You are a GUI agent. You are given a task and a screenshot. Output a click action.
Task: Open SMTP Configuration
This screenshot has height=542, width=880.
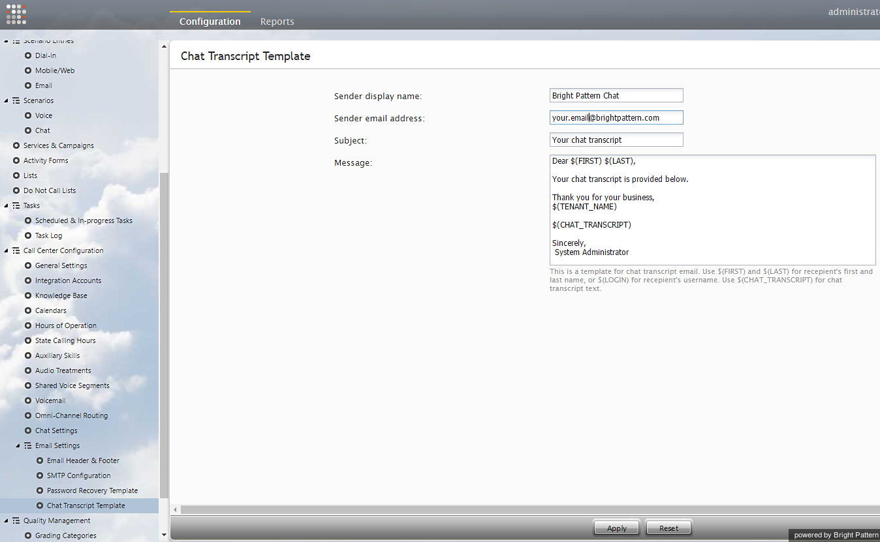pyautogui.click(x=78, y=475)
